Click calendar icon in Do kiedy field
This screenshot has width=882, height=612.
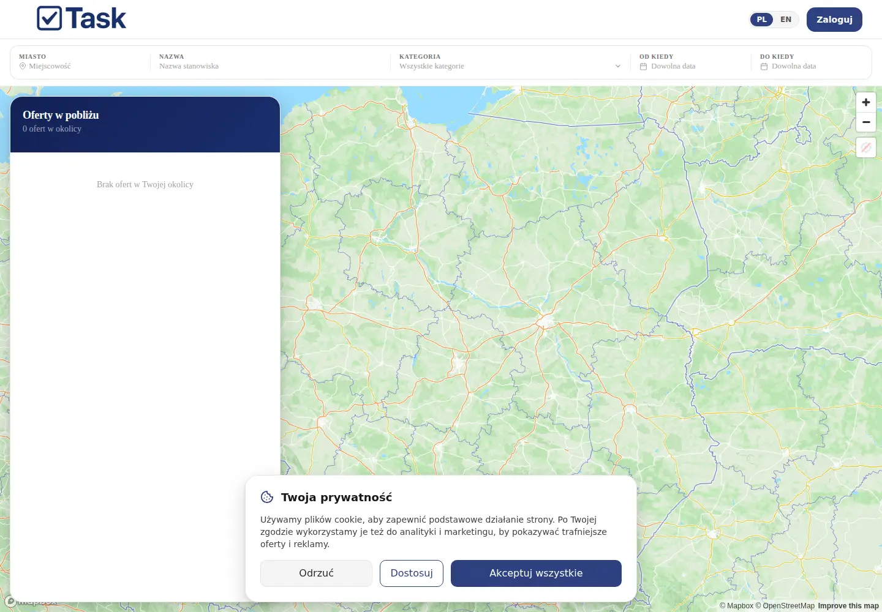tap(764, 66)
